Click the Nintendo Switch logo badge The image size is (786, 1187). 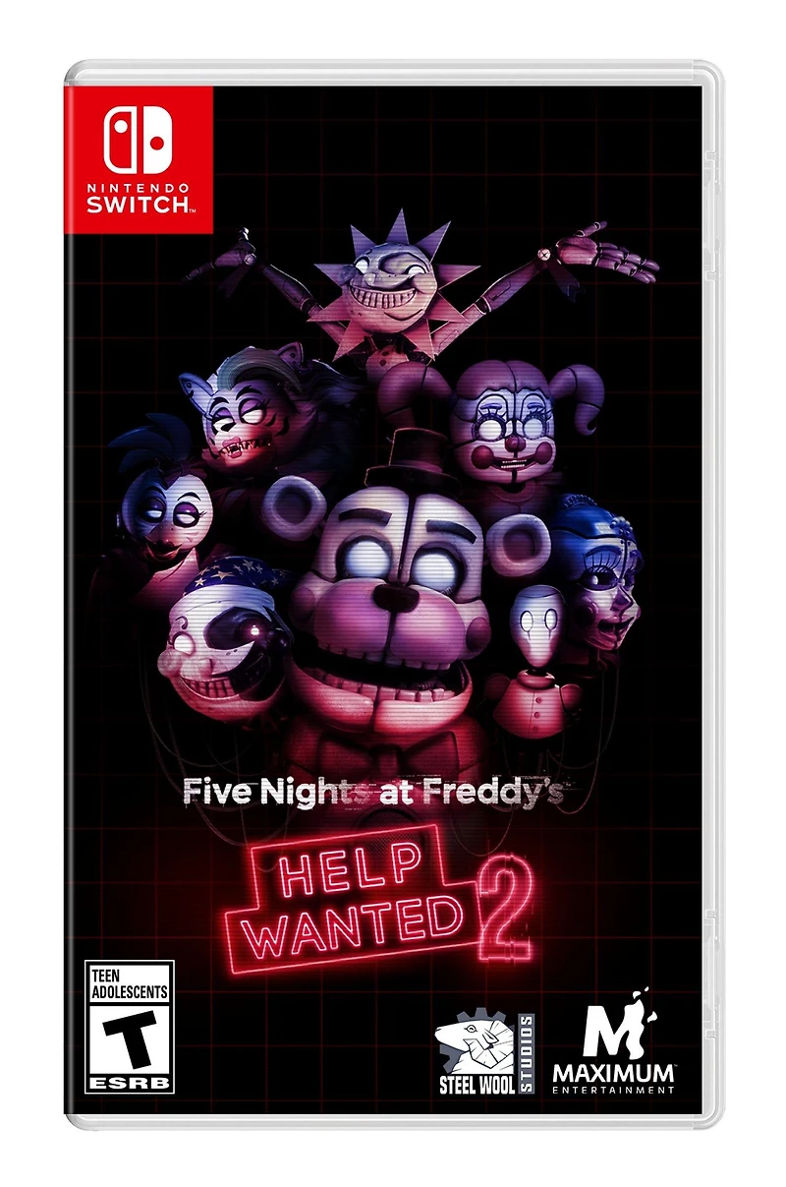tap(138, 159)
